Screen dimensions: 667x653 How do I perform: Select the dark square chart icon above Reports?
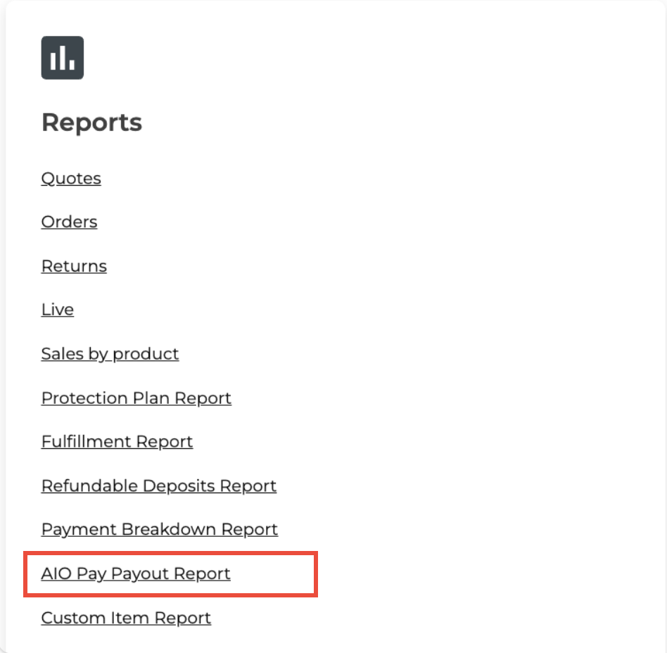pyautogui.click(x=63, y=58)
